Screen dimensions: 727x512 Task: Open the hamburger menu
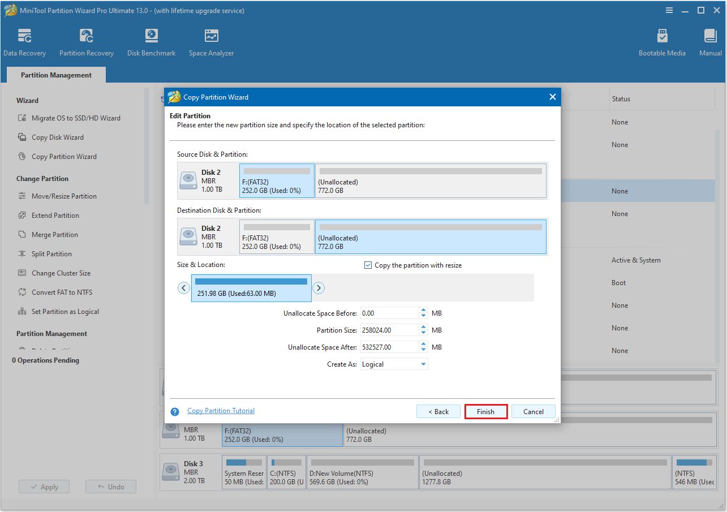click(x=669, y=10)
